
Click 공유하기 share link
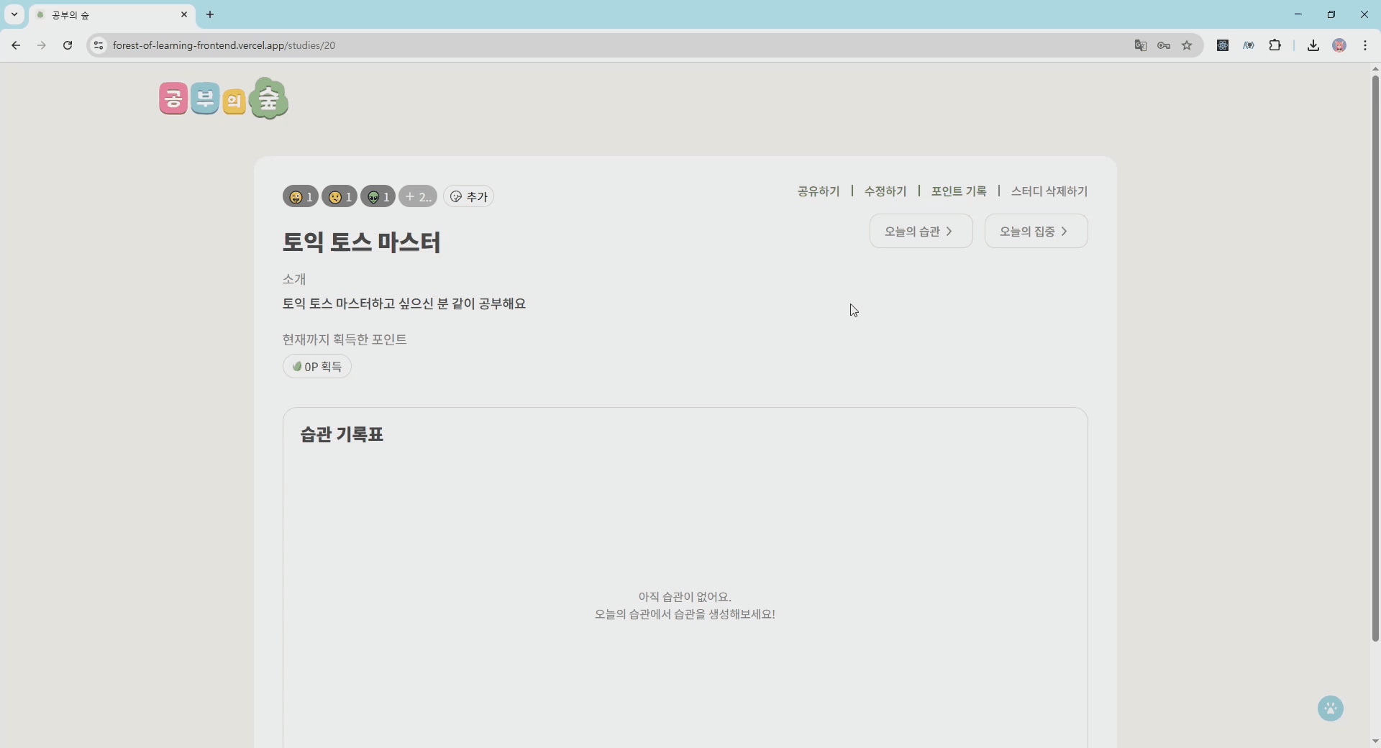tap(819, 191)
